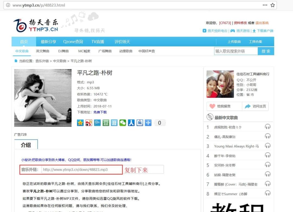
Task: Open 扬天悦听电台 play icon
Action: click(x=205, y=31)
